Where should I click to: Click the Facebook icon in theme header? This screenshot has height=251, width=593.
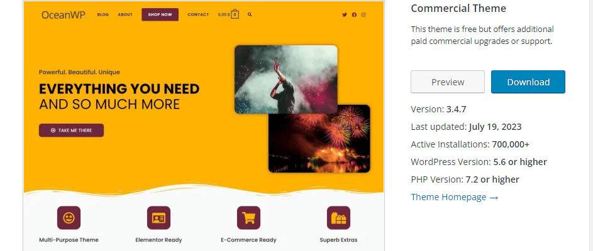pyautogui.click(x=354, y=14)
